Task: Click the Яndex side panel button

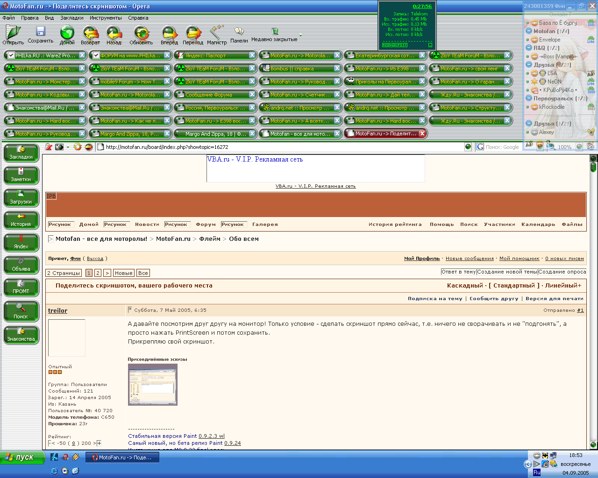Action: [x=21, y=243]
